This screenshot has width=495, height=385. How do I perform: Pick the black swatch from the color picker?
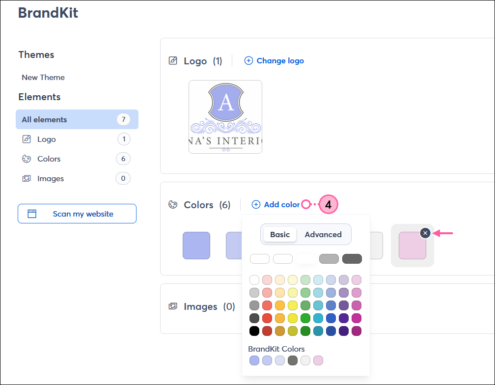tap(254, 331)
